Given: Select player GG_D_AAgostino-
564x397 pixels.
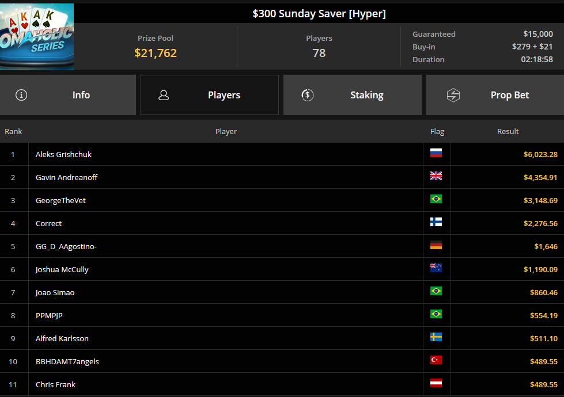Looking at the screenshot, I should [x=66, y=246].
